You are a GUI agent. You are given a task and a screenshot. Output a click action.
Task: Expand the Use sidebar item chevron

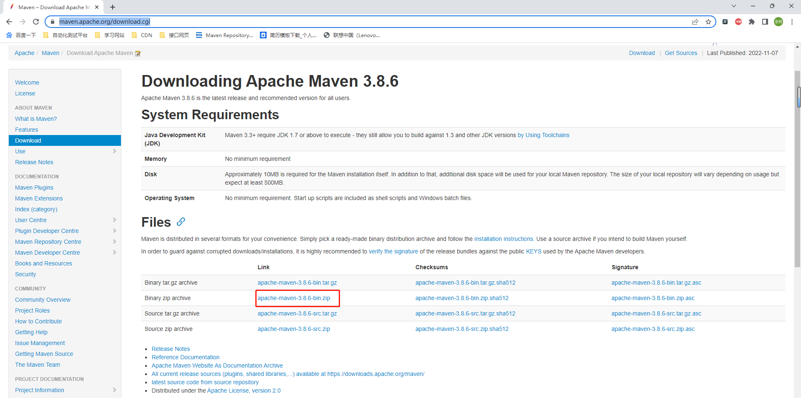115,151
